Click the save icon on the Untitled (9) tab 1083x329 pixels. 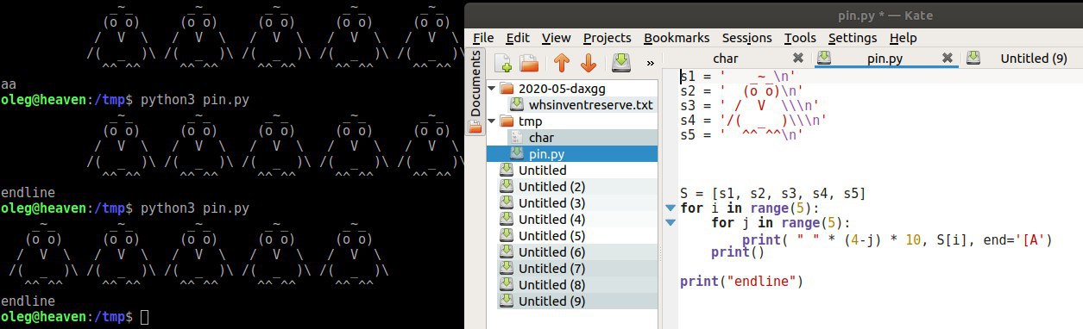point(973,59)
